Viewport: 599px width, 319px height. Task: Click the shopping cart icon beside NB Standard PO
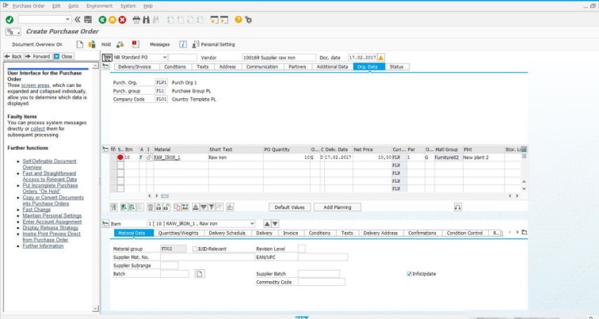pos(106,58)
